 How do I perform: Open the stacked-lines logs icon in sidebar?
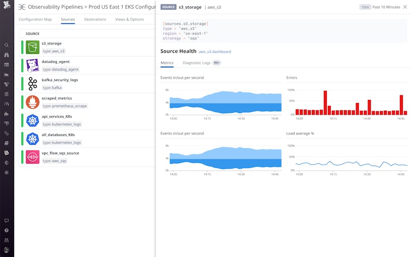(x=7, y=123)
